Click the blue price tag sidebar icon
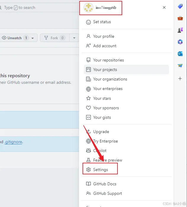This screenshot has width=187, height=207. (x=180, y=6)
